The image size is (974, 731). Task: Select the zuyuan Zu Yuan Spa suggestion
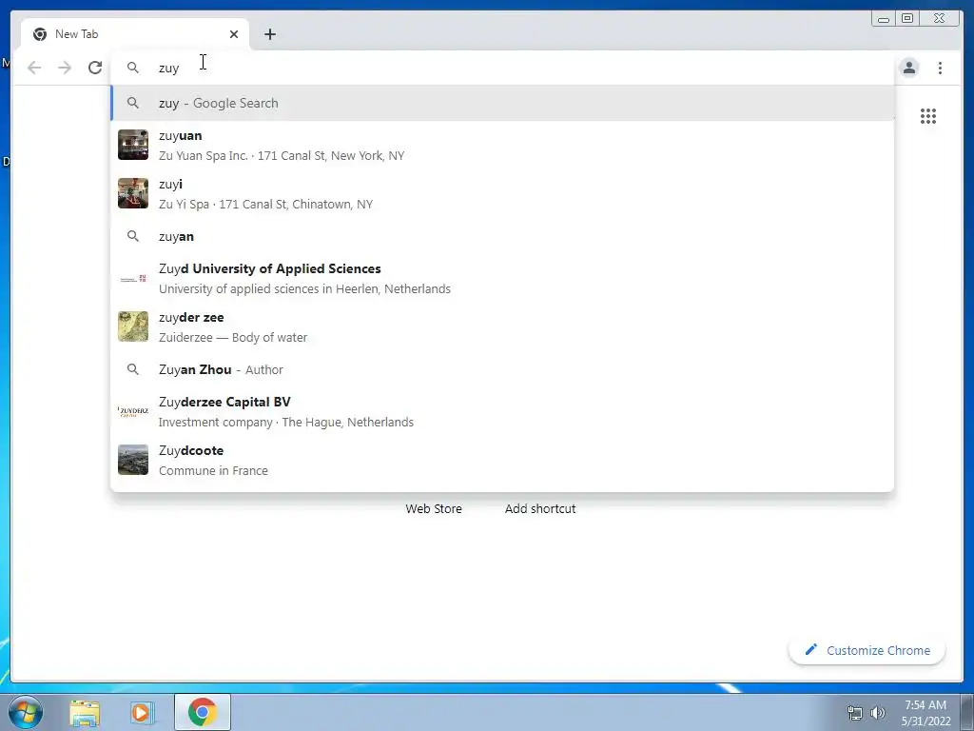click(502, 146)
